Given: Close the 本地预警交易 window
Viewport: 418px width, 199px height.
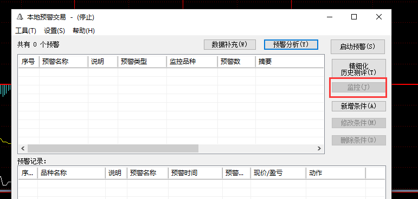Looking at the screenshot, I should 379,17.
